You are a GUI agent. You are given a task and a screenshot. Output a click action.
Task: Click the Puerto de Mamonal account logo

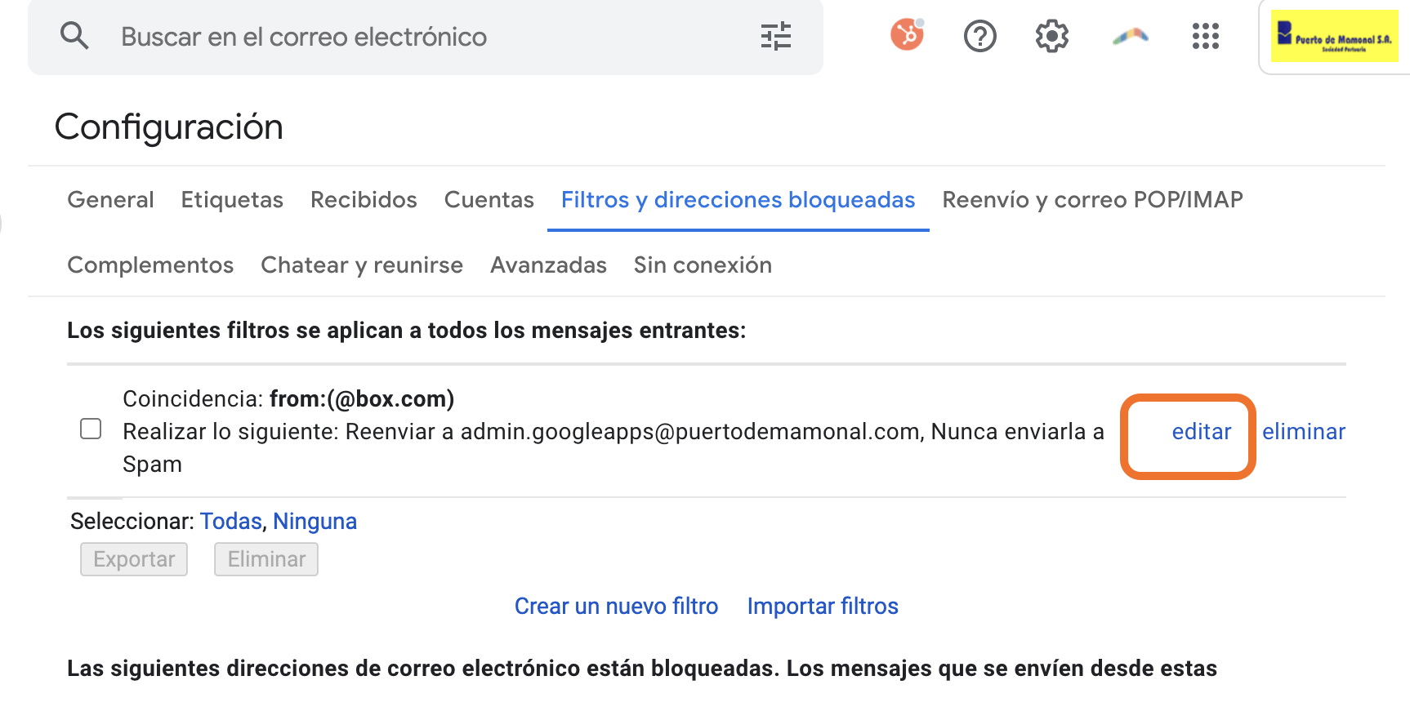(x=1334, y=36)
